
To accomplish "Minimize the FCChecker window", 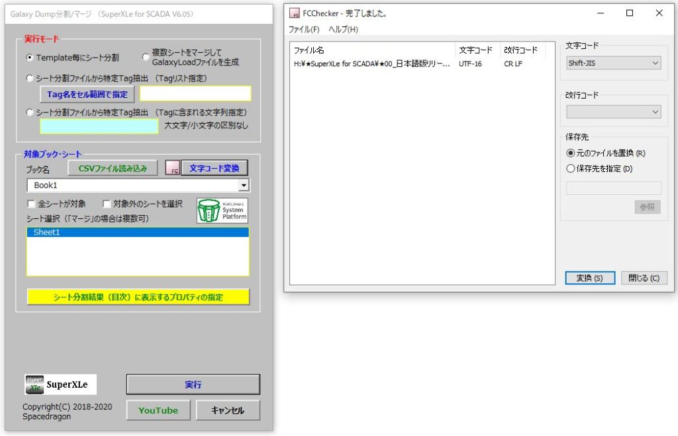I will [x=600, y=13].
